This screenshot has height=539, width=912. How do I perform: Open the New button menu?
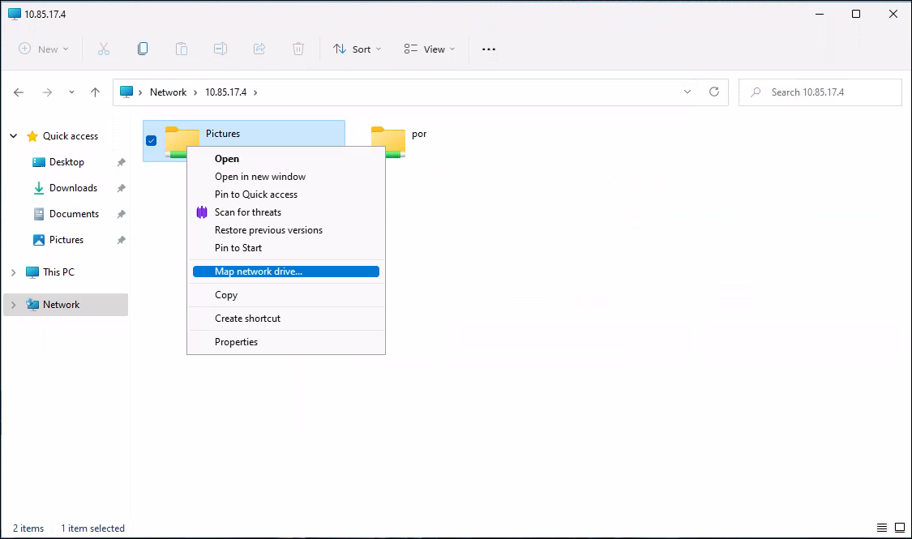click(x=44, y=49)
